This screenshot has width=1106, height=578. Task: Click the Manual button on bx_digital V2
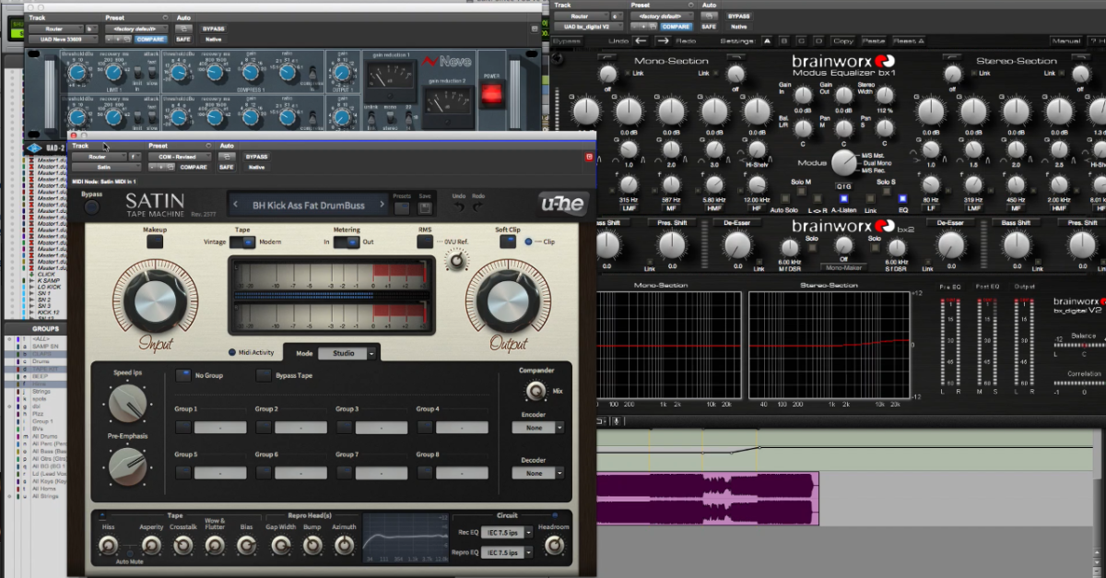coord(1066,41)
